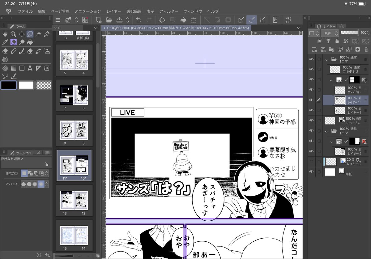Viewport: 371px width, 259px height.
Task: Open the 編集 menu
Action: (42, 11)
